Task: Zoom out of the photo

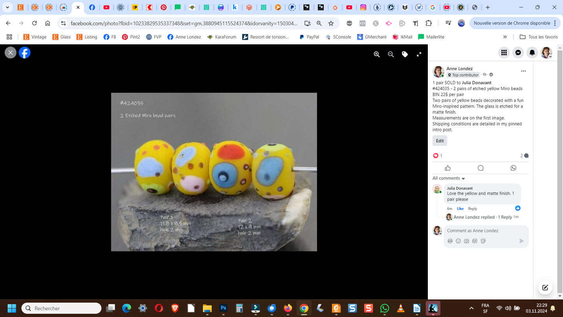Action: click(x=391, y=55)
